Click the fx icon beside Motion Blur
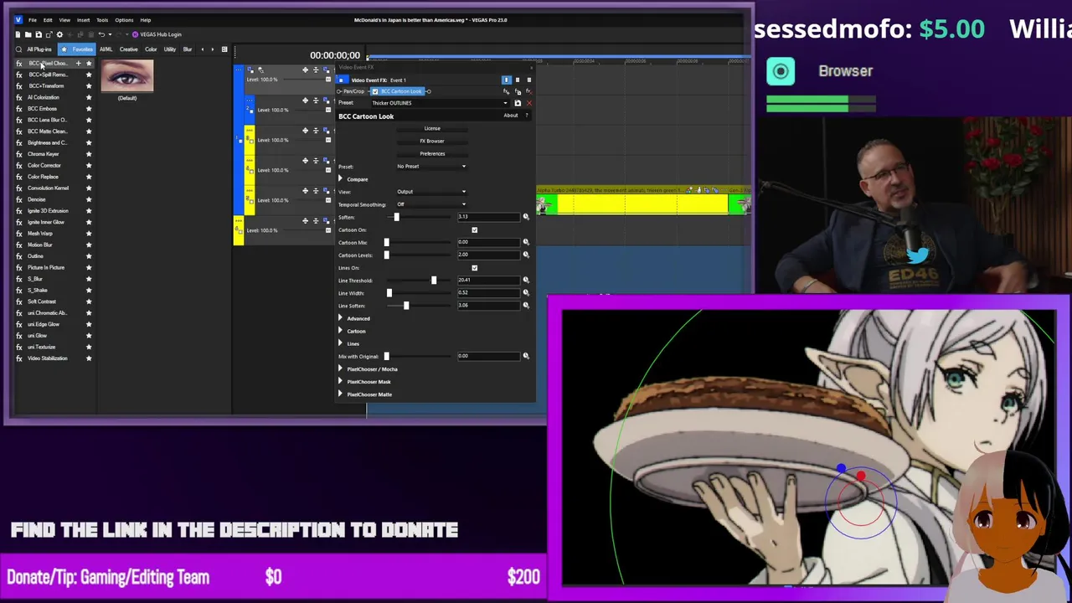 pos(19,245)
